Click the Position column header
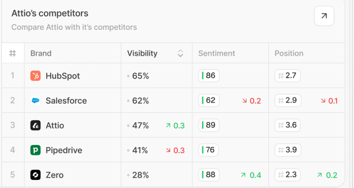 (289, 54)
